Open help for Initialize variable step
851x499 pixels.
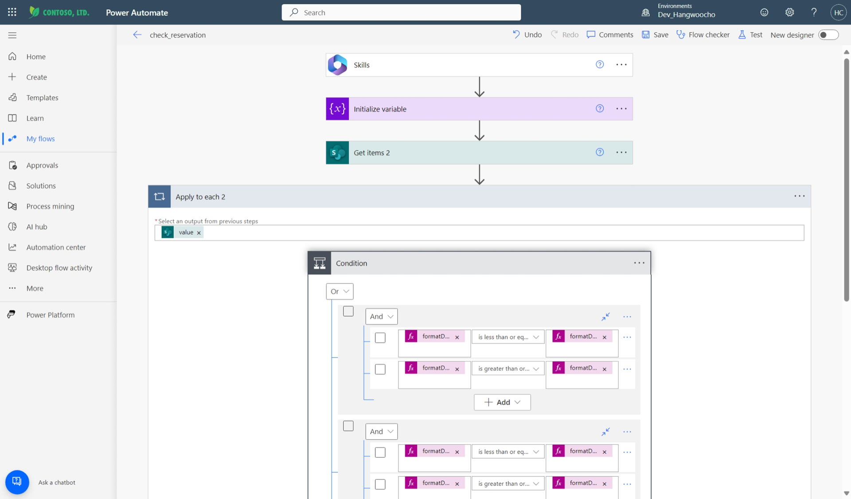click(600, 109)
